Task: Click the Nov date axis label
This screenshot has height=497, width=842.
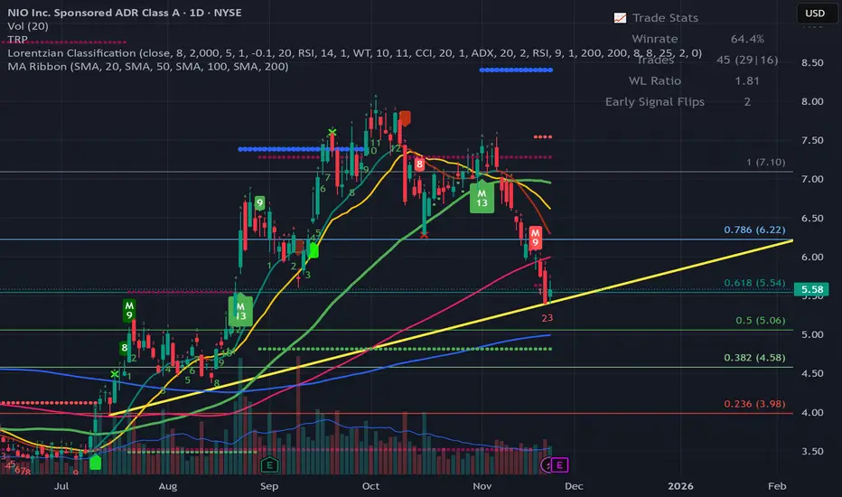Action: click(x=482, y=486)
